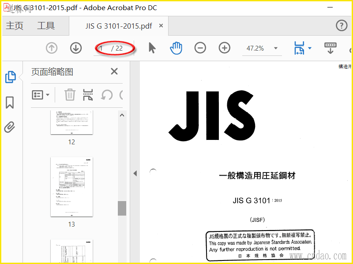Minimize the Acrobat window
353x264 pixels.
[x=330, y=7]
